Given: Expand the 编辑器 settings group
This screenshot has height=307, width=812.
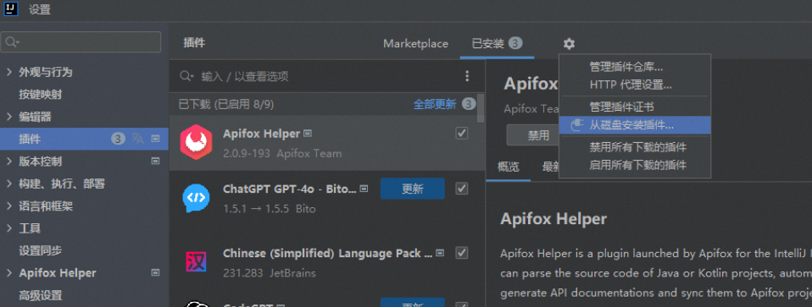Looking at the screenshot, I should (8, 117).
